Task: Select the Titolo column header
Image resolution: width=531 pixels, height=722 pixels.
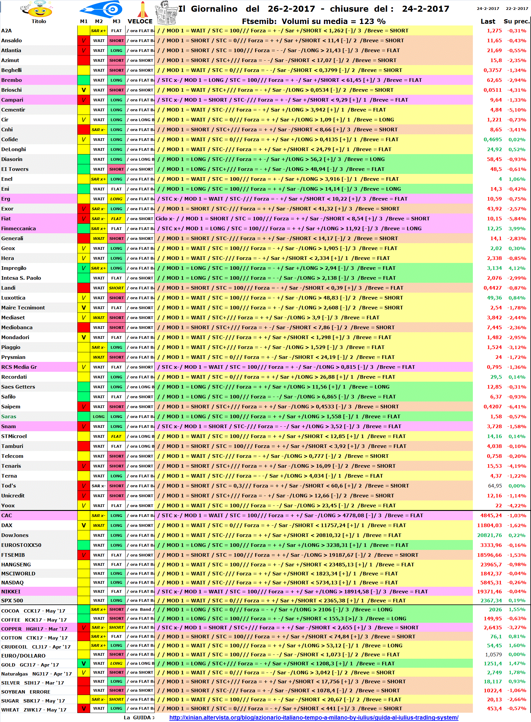Action: [39, 21]
